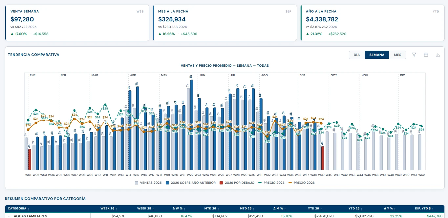Toggle 2026 SOBRE AÑO ANTERIOR legend series

(190, 183)
